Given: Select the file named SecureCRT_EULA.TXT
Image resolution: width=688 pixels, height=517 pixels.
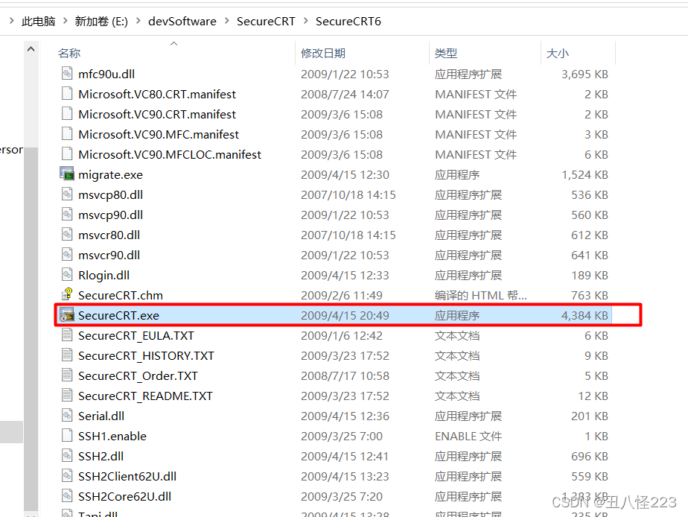Looking at the screenshot, I should tap(136, 336).
